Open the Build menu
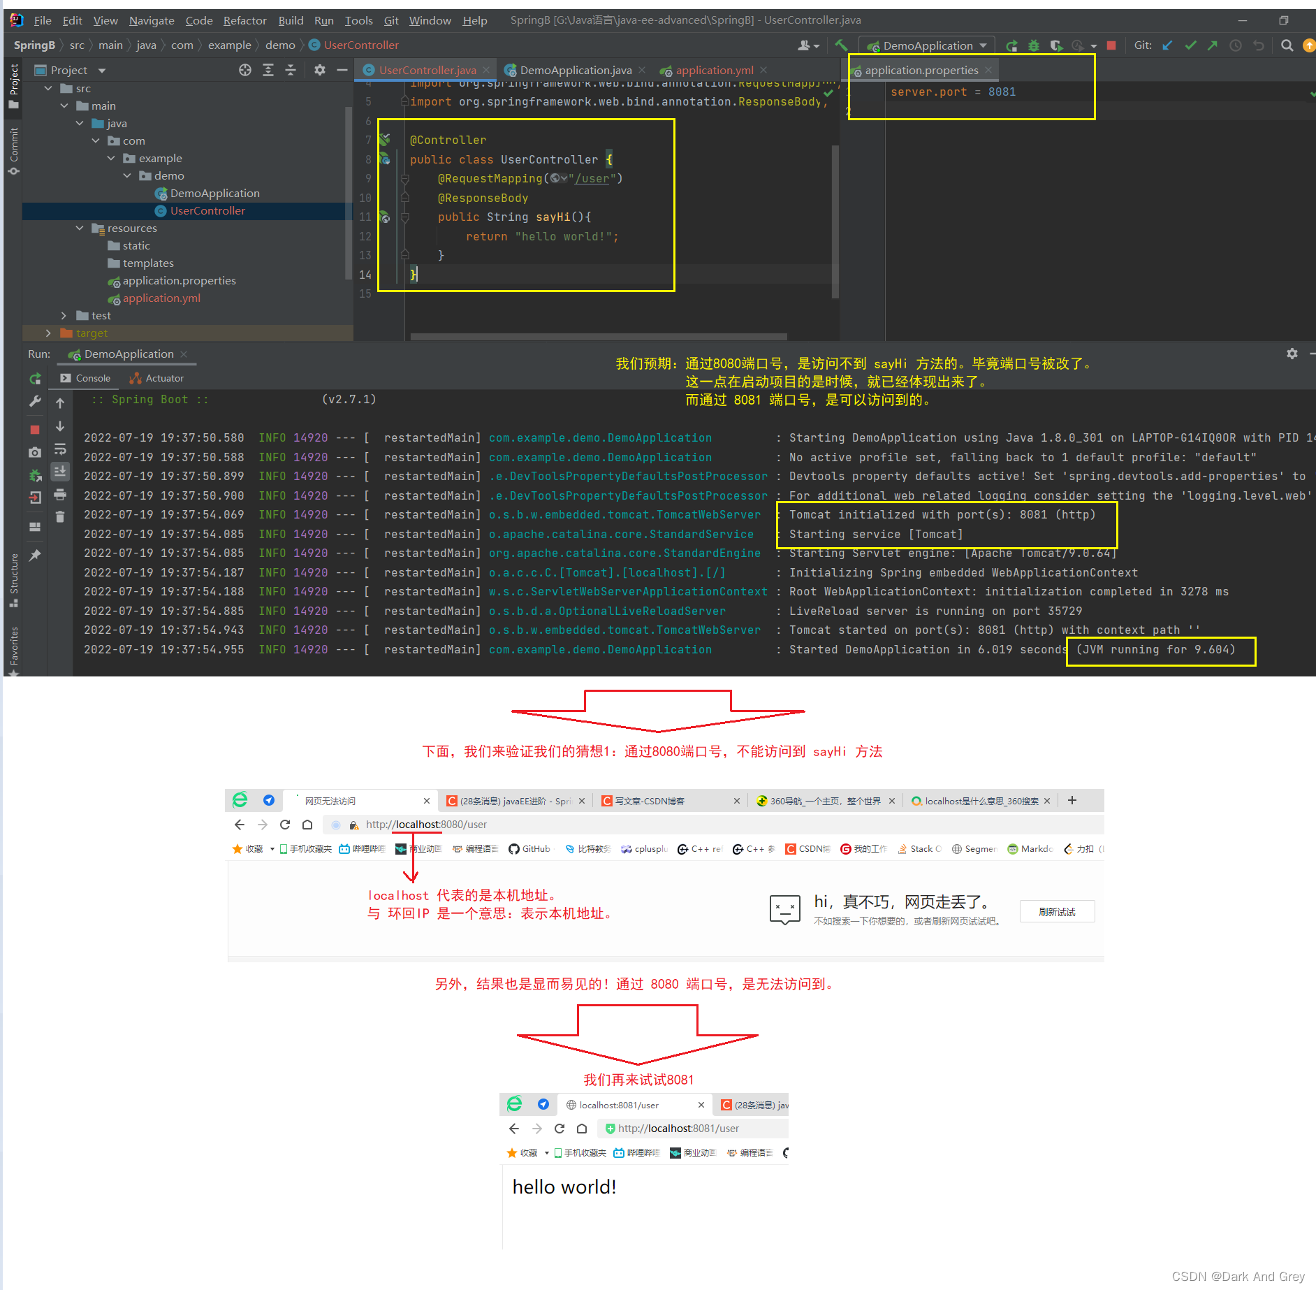Screen dimensions: 1316x1290 pyautogui.click(x=291, y=20)
